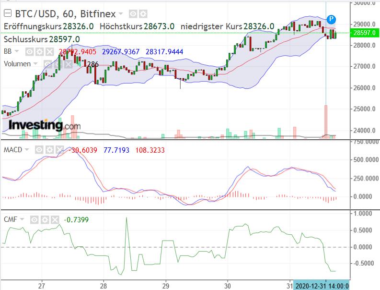Click Eröffnungskurs value 28326.0
Image resolution: width=380 pixels, height=290 pixels.
[x=78, y=26]
